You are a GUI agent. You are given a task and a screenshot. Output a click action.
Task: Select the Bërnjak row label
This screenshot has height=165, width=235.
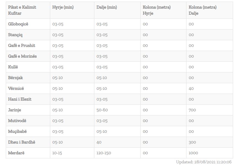coord(15,78)
